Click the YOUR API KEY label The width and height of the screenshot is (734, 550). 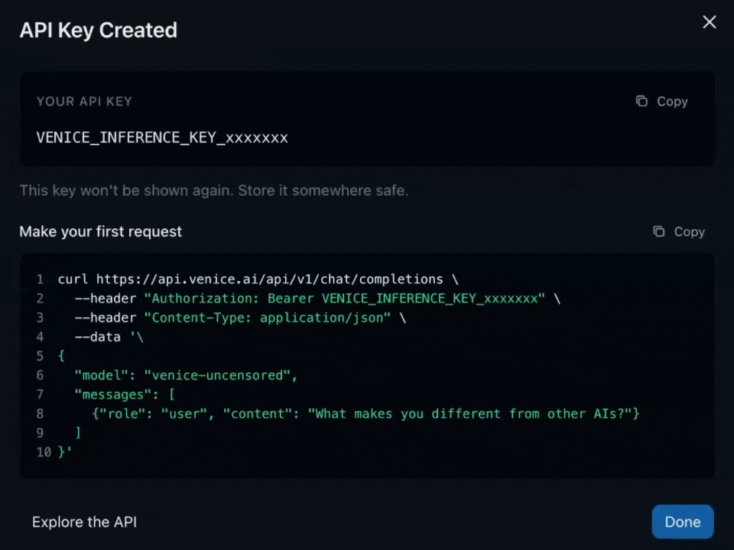pyautogui.click(x=84, y=102)
